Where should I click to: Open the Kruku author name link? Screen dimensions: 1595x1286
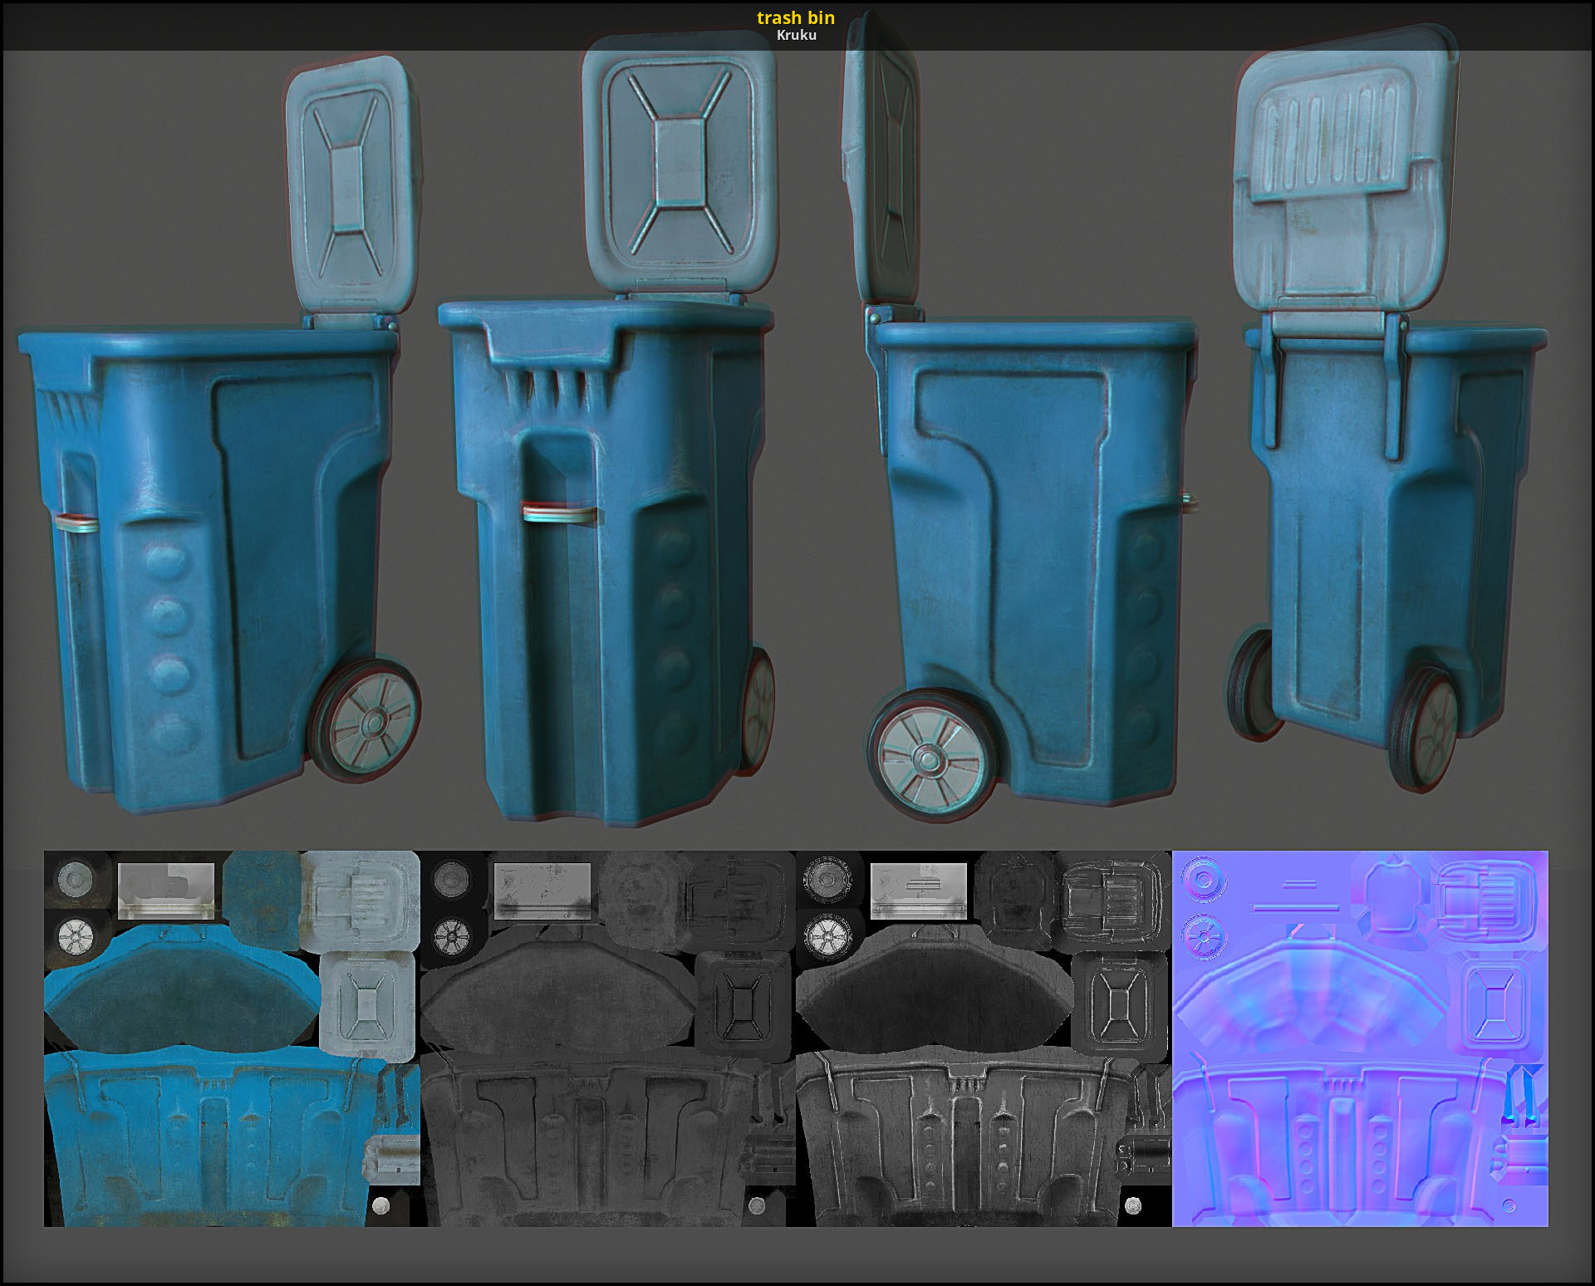tap(796, 35)
